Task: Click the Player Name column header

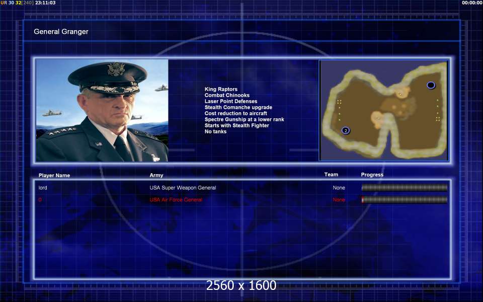Action: point(54,175)
